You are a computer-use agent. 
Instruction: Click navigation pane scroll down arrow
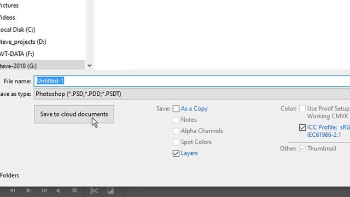90,66
